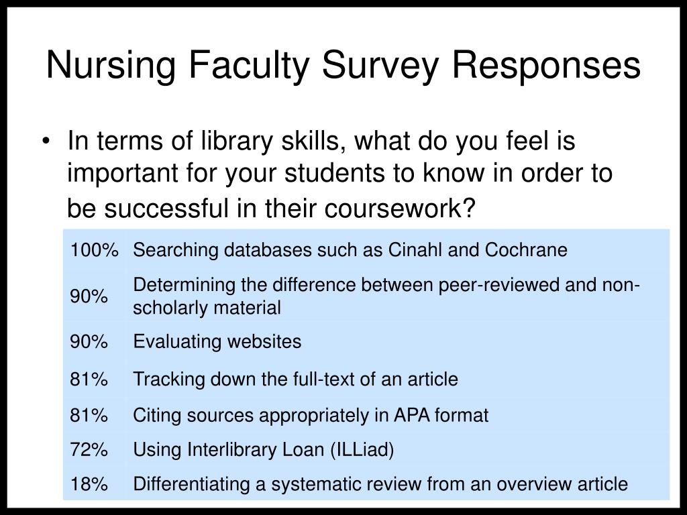The width and height of the screenshot is (687, 515).
Task: Click the word 'coursework?' in the question
Action: 400,208
